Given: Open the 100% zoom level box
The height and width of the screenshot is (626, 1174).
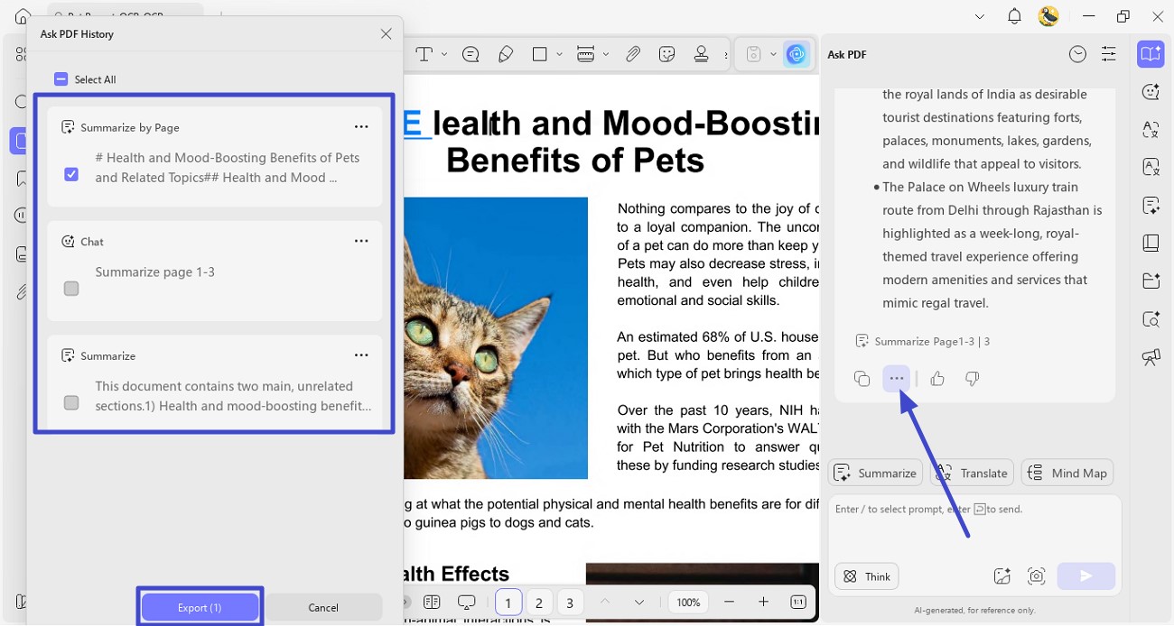Looking at the screenshot, I should tap(689, 602).
